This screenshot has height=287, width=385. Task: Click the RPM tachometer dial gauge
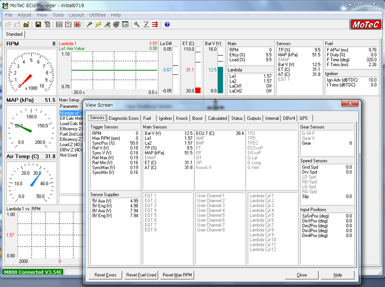tap(31, 71)
